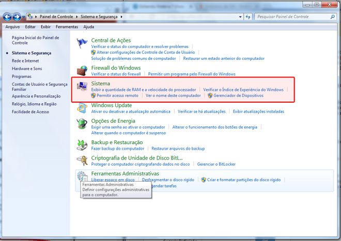Click Ativar ou desativar a atualização automática
The image size is (341, 241).
point(131,111)
